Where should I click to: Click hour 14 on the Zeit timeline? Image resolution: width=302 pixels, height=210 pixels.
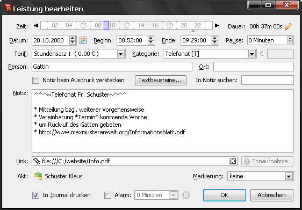pos(141,25)
